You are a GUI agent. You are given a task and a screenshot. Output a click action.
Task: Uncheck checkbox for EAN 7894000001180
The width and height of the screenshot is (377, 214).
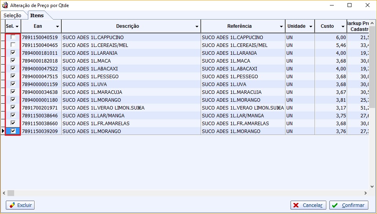13,100
